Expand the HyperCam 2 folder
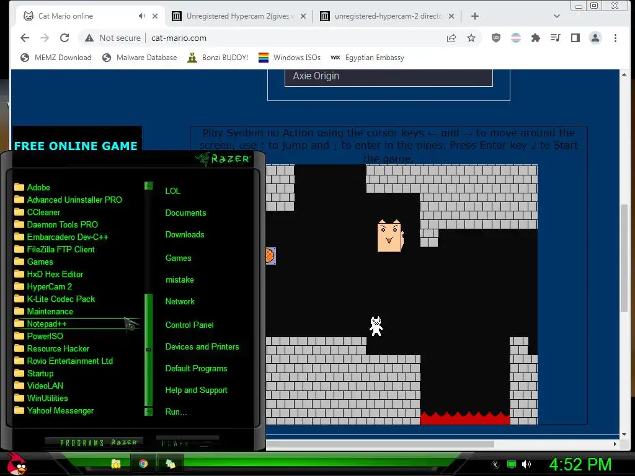This screenshot has width=635, height=476. [43, 286]
